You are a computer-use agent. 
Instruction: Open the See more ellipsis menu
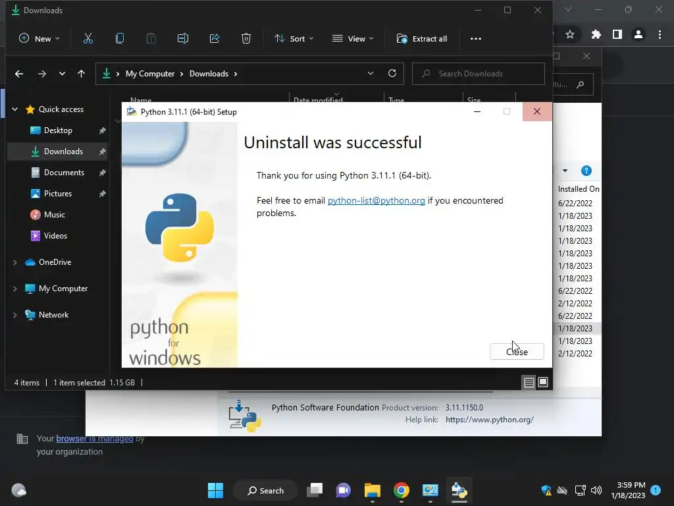[476, 38]
